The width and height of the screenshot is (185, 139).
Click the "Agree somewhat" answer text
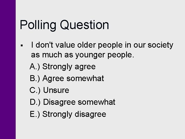tap(73, 78)
